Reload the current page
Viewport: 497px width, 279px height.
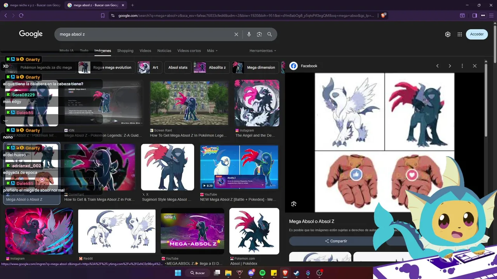[x=21, y=15]
